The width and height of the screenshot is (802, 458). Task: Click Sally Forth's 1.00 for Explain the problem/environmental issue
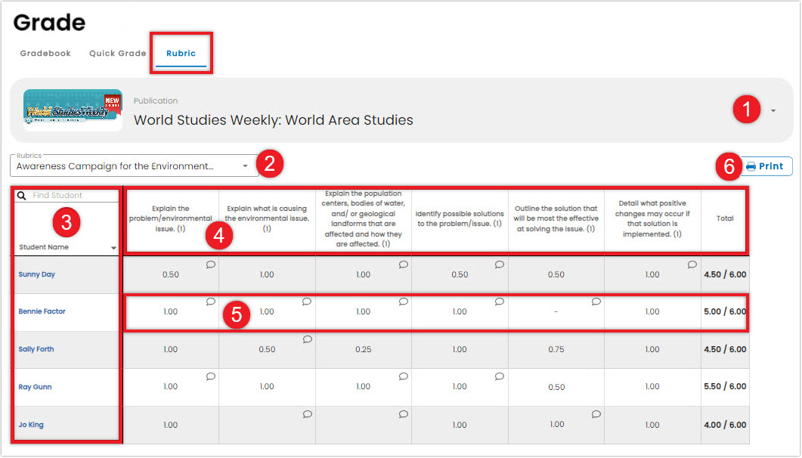[171, 350]
